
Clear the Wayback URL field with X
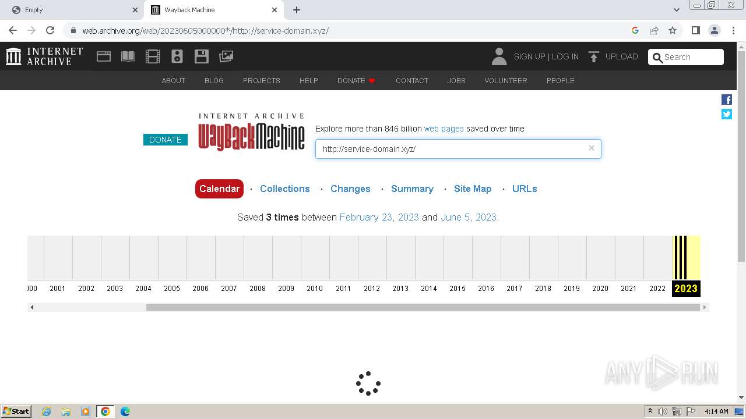pos(592,148)
